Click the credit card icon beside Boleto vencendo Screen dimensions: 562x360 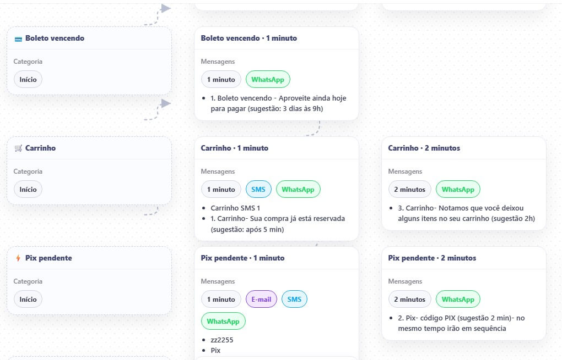coord(18,38)
